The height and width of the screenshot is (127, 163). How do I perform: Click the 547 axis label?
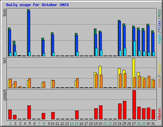tap(5, 60)
